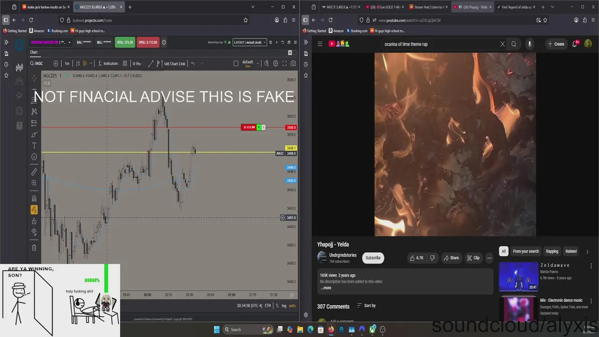599x337 pixels.
Task: Select the zoom in tool on chart
Action: point(34,183)
